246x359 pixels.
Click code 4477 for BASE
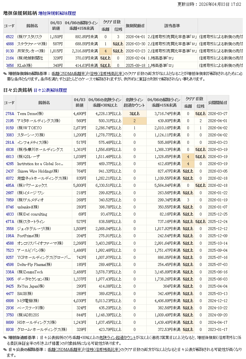point(10,294)
